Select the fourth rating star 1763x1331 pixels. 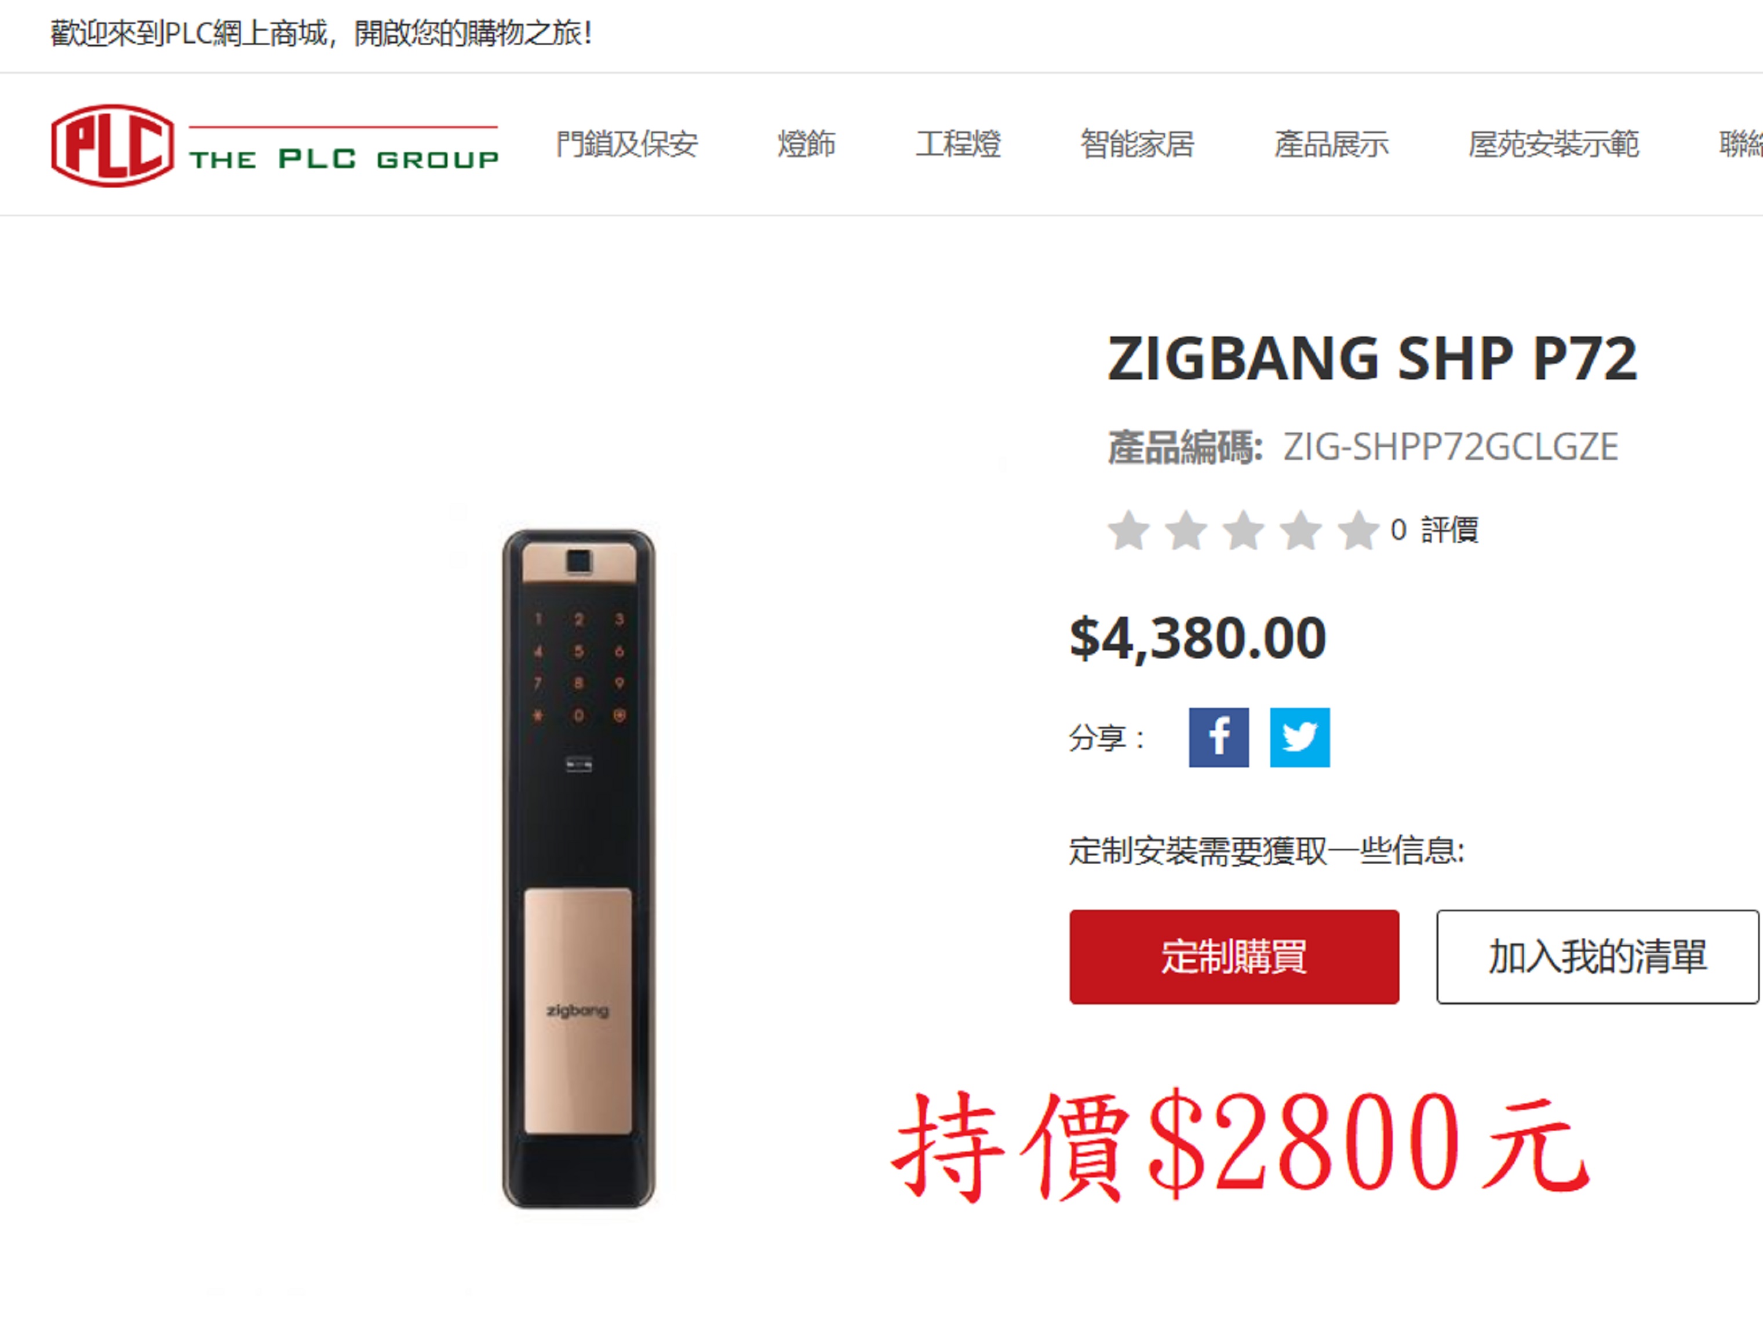point(1301,531)
